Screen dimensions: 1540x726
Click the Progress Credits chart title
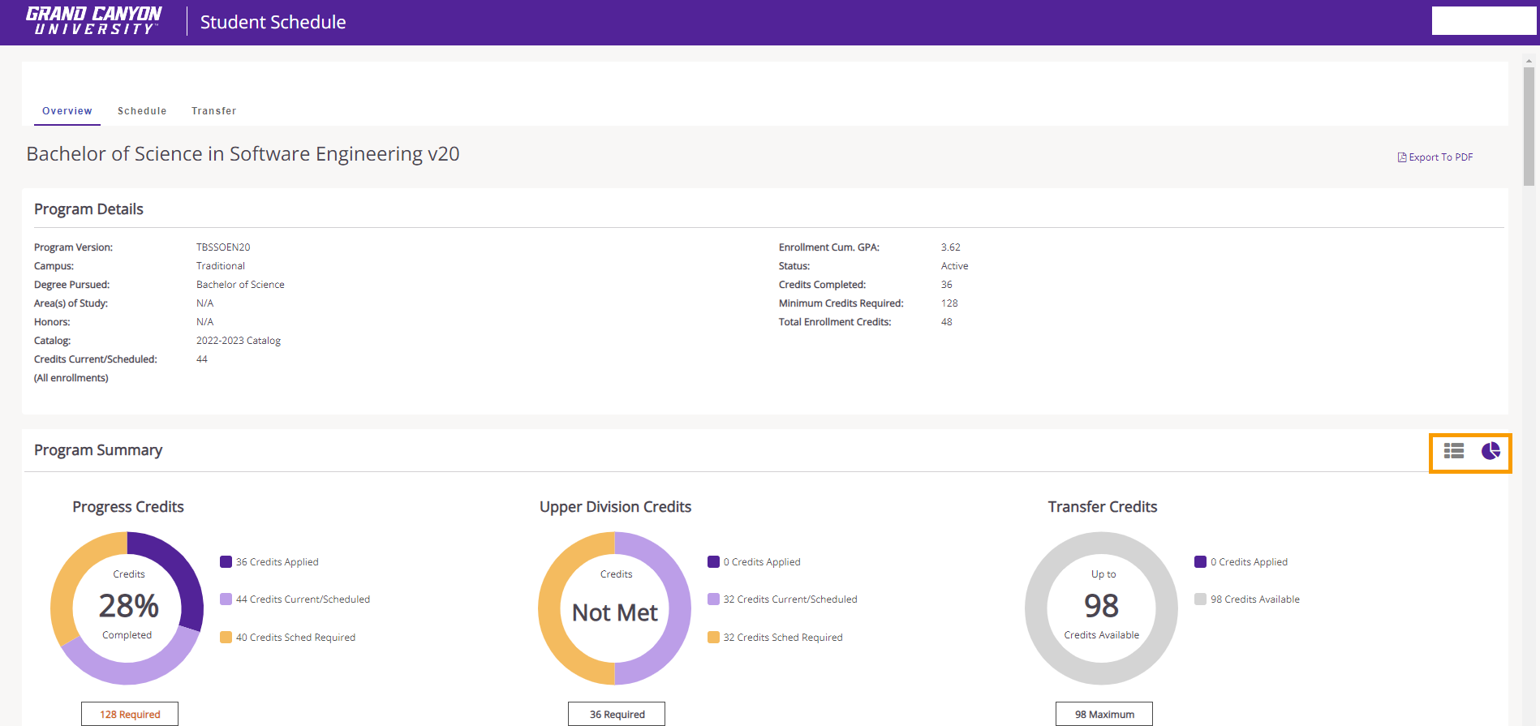point(128,507)
